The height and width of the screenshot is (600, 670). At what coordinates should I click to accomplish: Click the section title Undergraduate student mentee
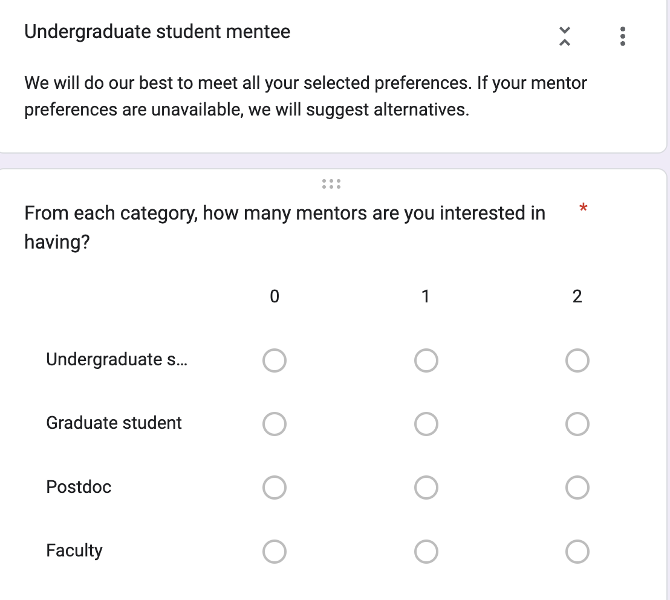coord(157,32)
